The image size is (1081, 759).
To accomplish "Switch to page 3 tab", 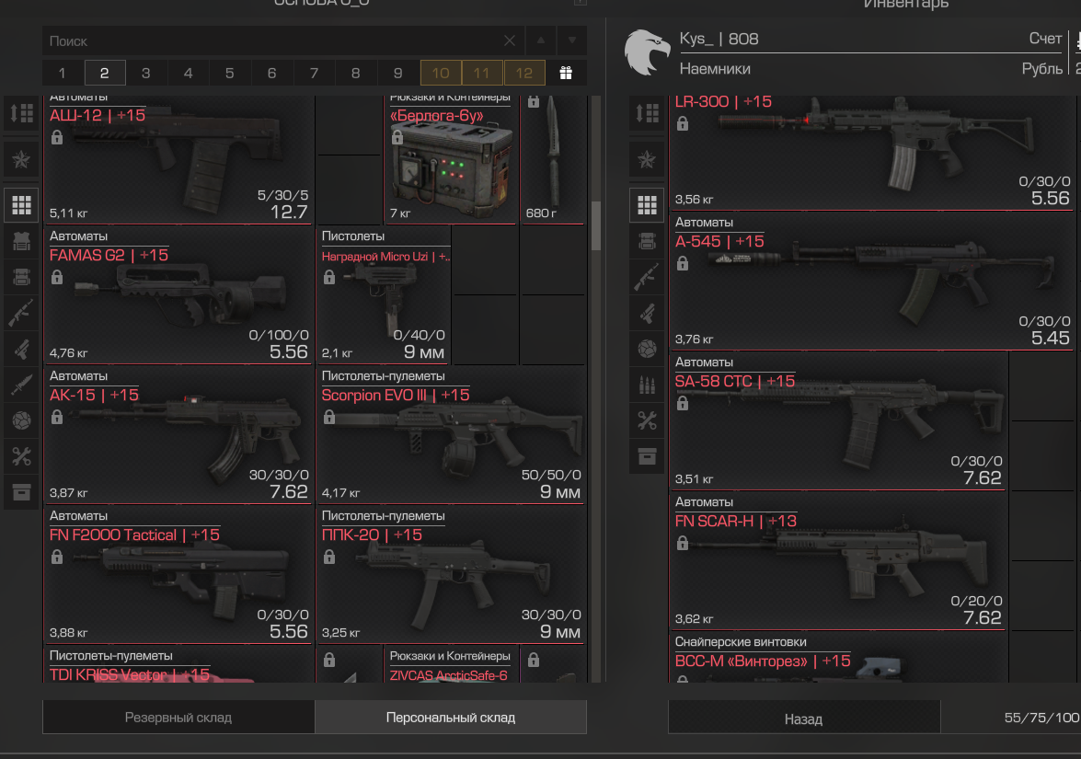I will (x=145, y=73).
